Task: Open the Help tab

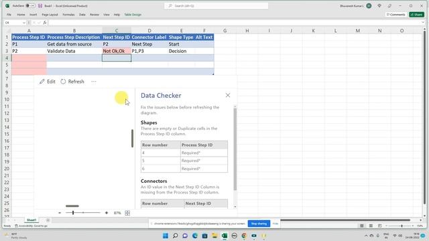Action: click(x=117, y=15)
